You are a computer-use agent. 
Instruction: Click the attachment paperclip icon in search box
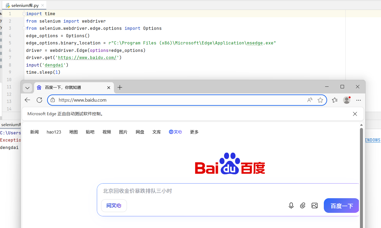click(x=303, y=205)
